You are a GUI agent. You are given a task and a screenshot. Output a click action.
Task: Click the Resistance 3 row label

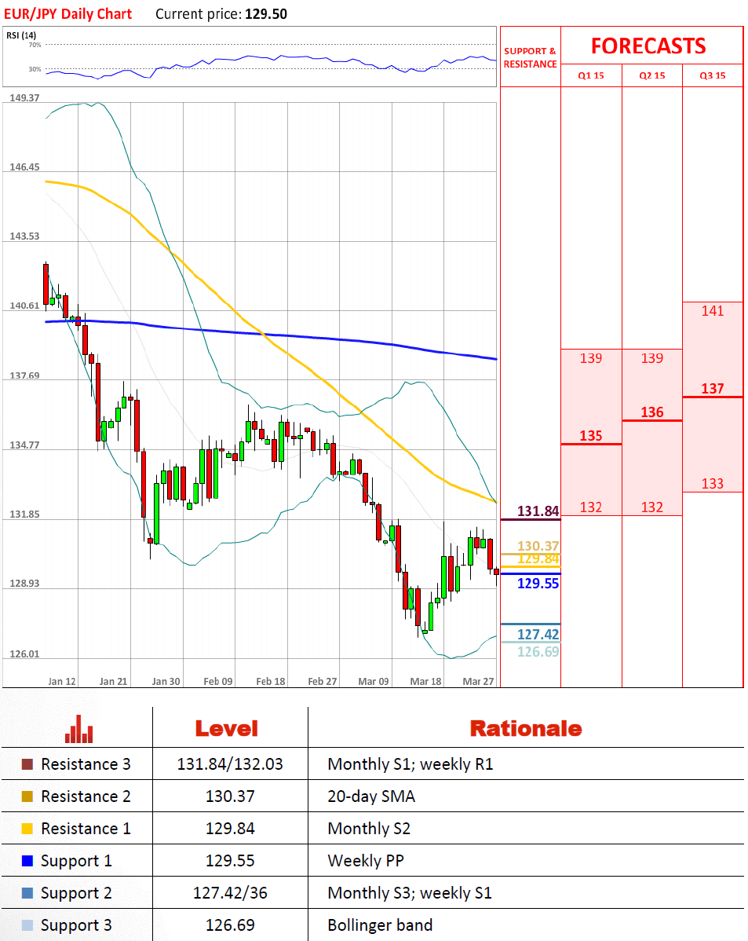point(86,764)
